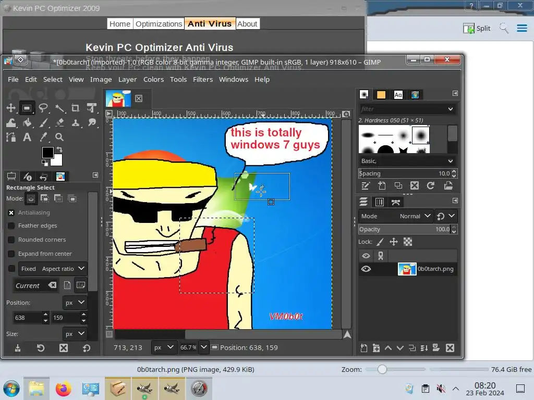The height and width of the screenshot is (400, 534).
Task: Toggle the Antialiasing checkbox
Action: (11, 213)
